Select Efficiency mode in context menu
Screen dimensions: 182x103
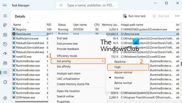click(67, 56)
